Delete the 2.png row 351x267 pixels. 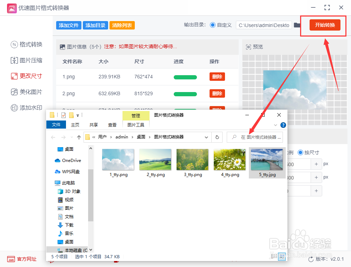point(217,93)
